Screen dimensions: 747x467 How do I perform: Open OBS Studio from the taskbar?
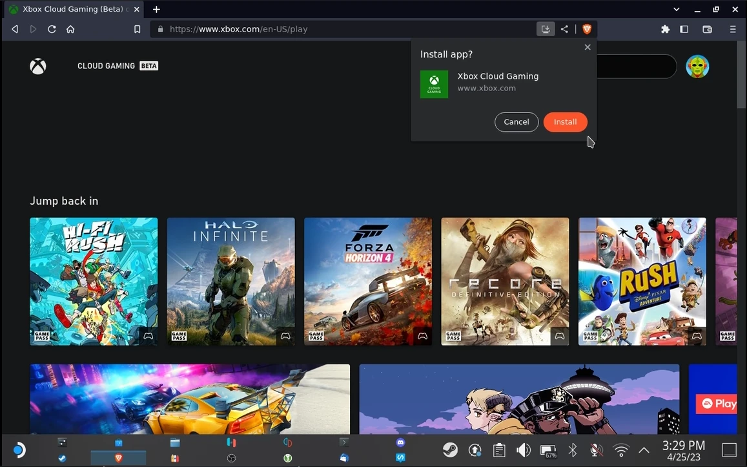(231, 459)
